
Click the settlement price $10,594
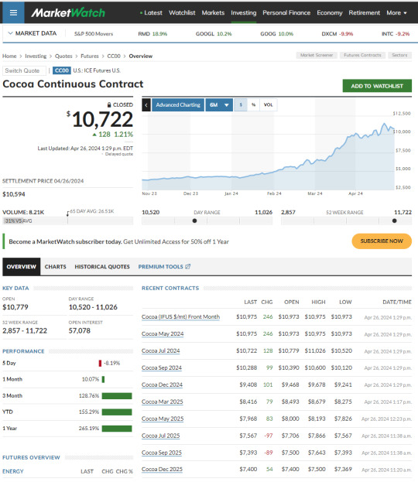pos(14,194)
